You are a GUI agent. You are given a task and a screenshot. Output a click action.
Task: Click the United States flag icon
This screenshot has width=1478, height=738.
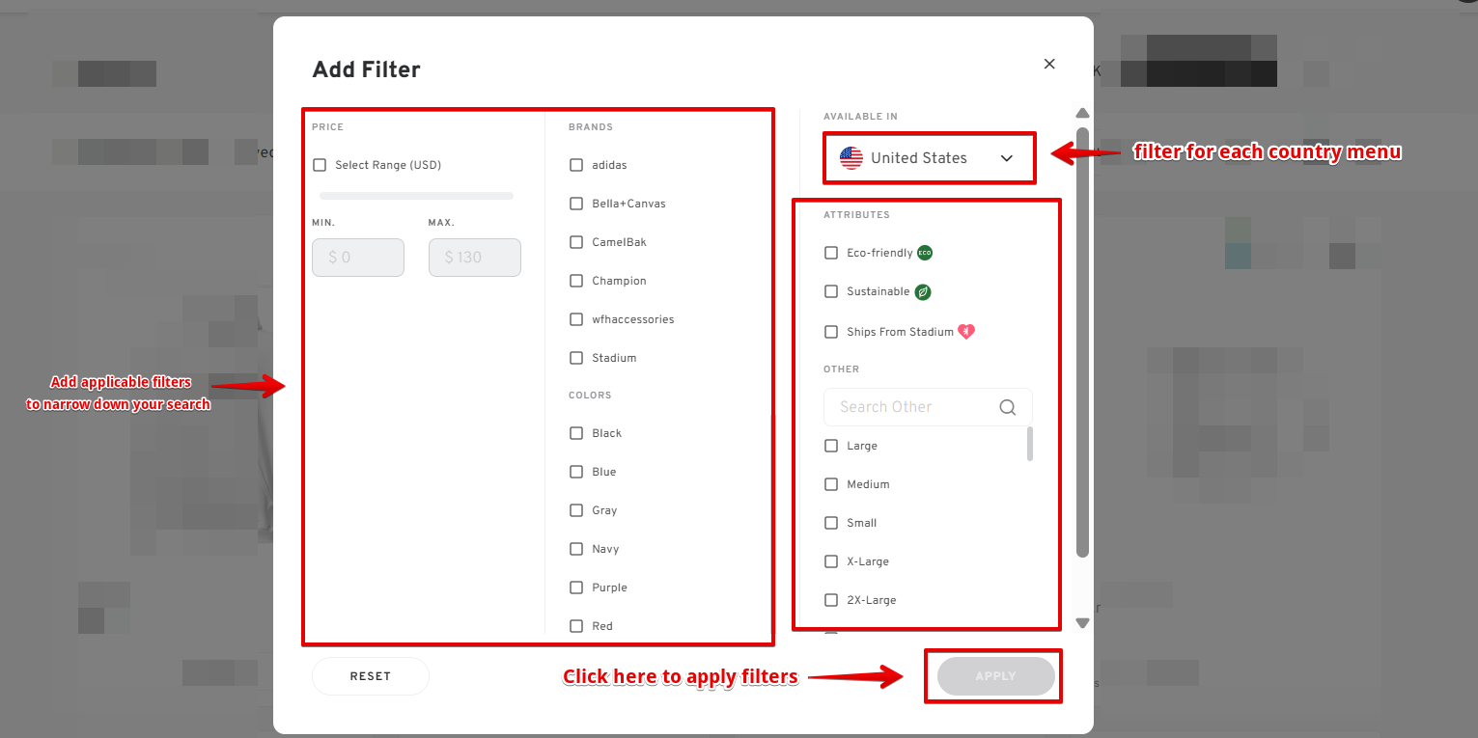pos(851,158)
